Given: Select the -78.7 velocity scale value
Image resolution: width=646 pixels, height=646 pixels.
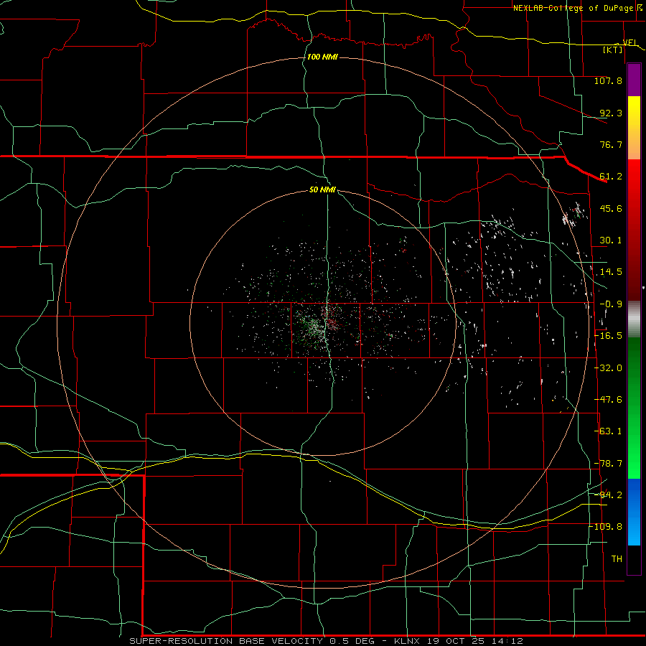Looking at the screenshot, I should coord(608,464).
